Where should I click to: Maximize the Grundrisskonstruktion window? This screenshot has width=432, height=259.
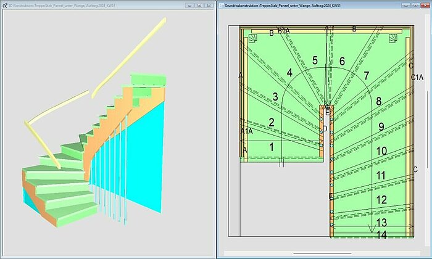(x=414, y=5)
